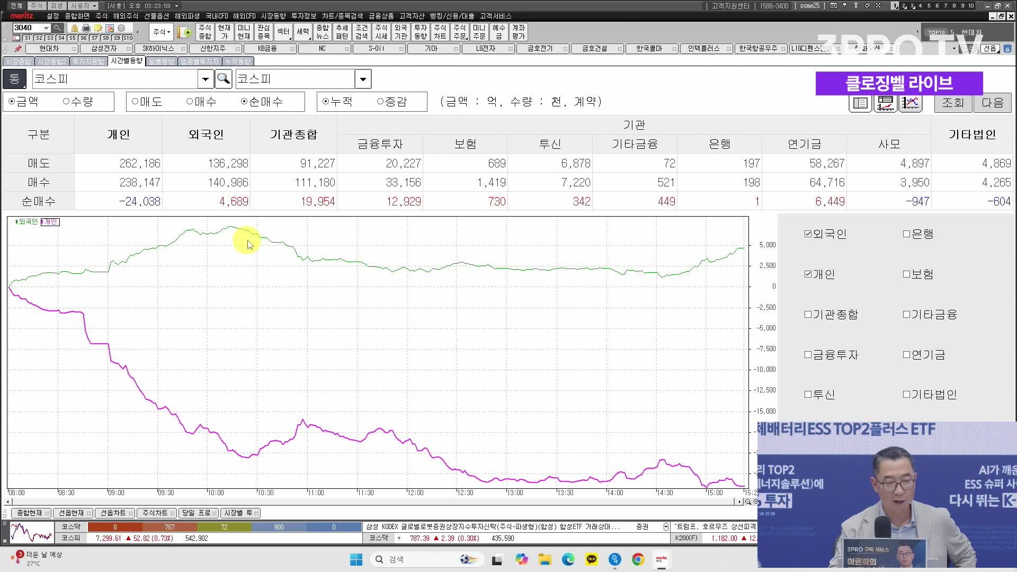This screenshot has height=572, width=1017.
Task: Click the red pushpin icon in favorites bar
Action: pyautogui.click(x=18, y=49)
